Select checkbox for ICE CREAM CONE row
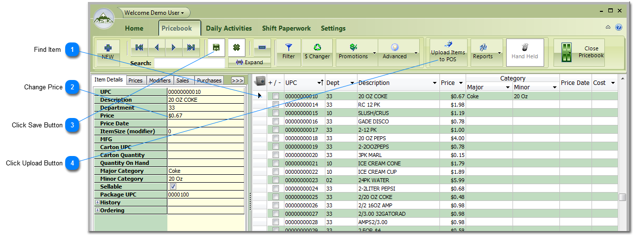 click(x=276, y=164)
